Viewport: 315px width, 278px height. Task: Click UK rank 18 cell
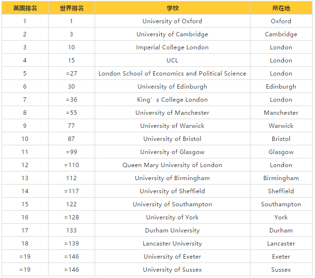tap(25, 243)
